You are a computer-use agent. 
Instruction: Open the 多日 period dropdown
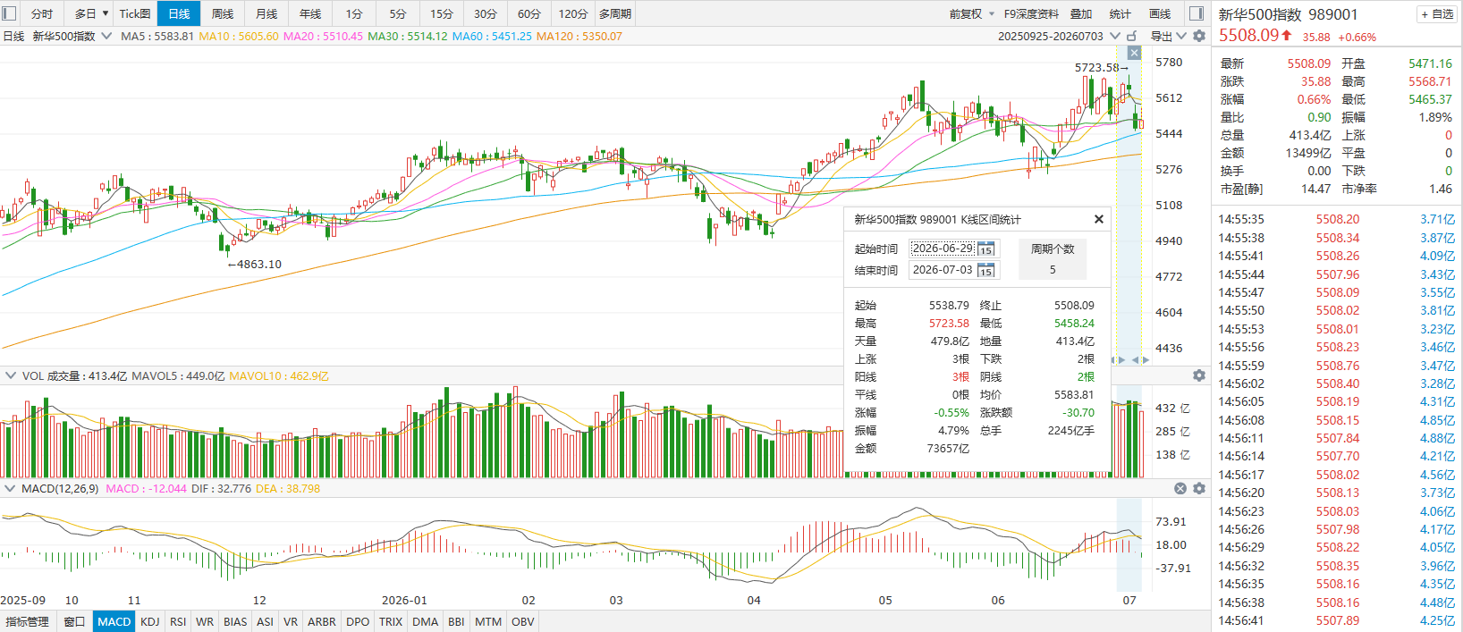(x=91, y=13)
